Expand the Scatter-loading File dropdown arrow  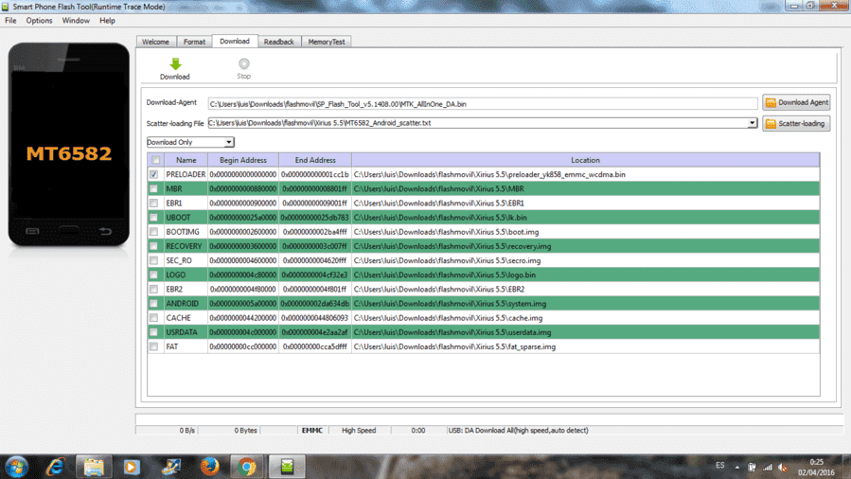(x=753, y=123)
